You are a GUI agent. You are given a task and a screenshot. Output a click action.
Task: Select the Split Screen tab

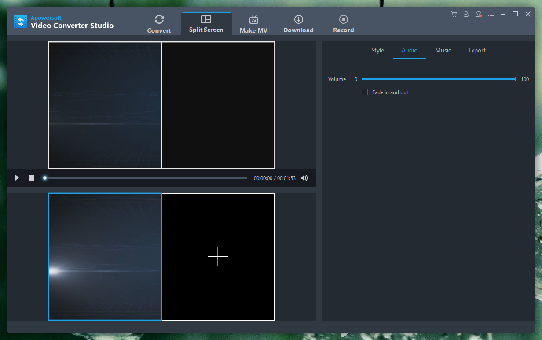click(x=206, y=24)
